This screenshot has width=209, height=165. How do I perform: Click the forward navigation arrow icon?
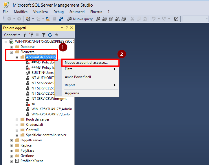point(19,19)
